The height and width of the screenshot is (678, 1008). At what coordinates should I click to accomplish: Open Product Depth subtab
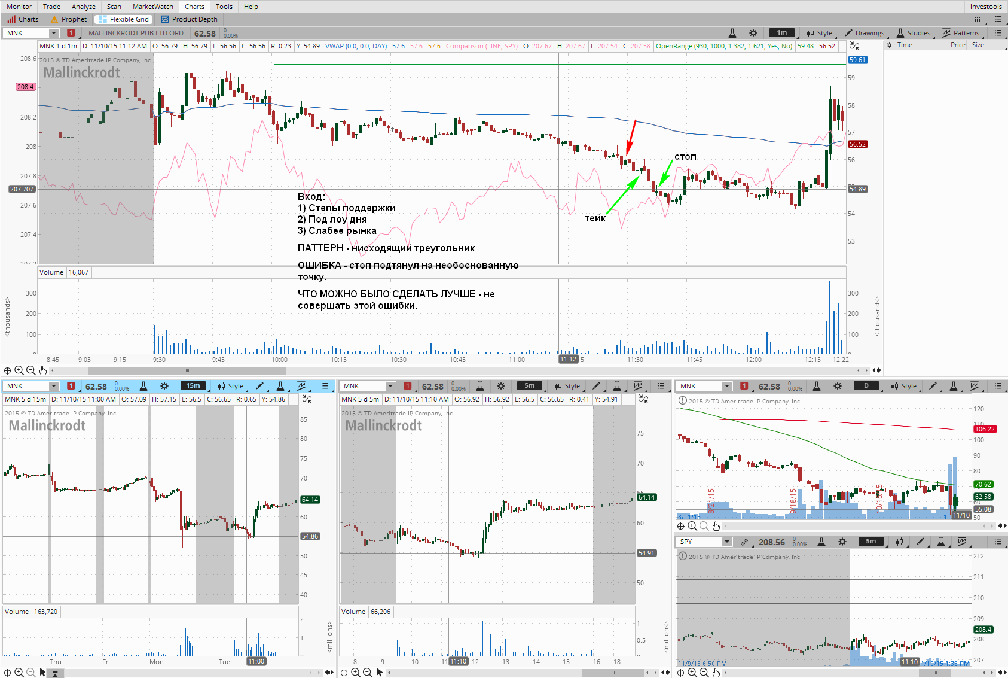tap(189, 19)
